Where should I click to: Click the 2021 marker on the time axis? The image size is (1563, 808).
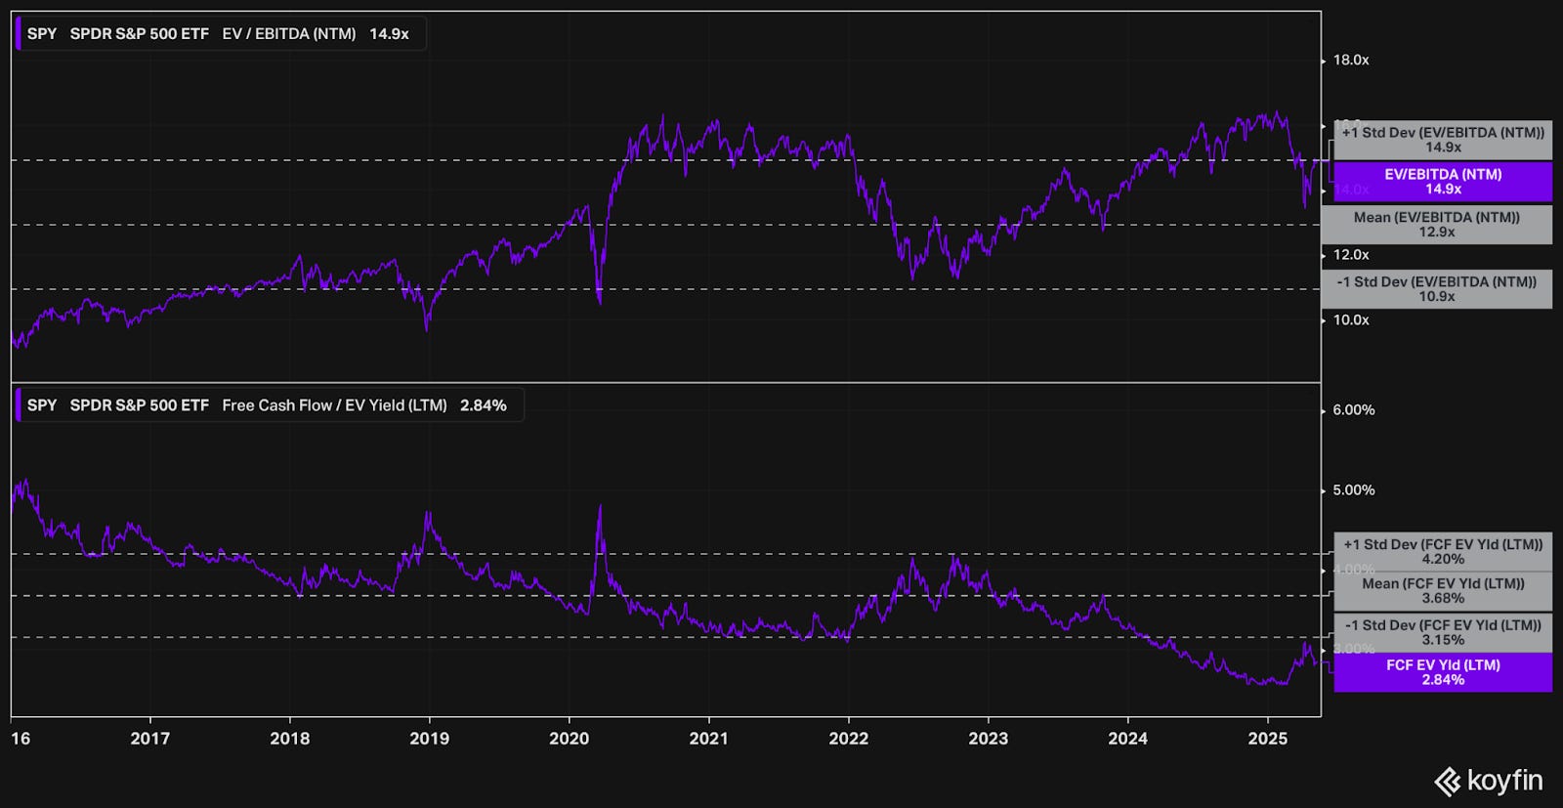click(x=709, y=739)
